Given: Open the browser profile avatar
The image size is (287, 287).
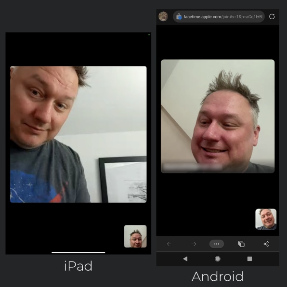Looking at the screenshot, I should click(x=163, y=16).
